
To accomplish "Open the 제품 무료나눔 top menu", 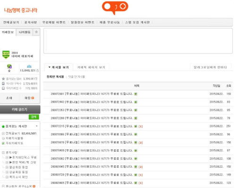I will (110, 22).
